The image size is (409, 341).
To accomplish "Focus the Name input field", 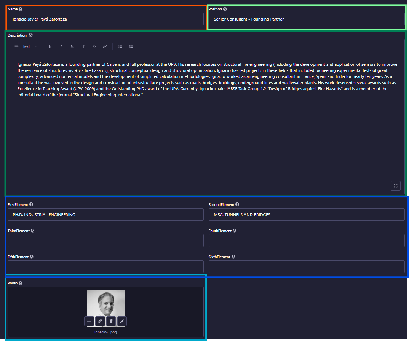I will point(105,19).
